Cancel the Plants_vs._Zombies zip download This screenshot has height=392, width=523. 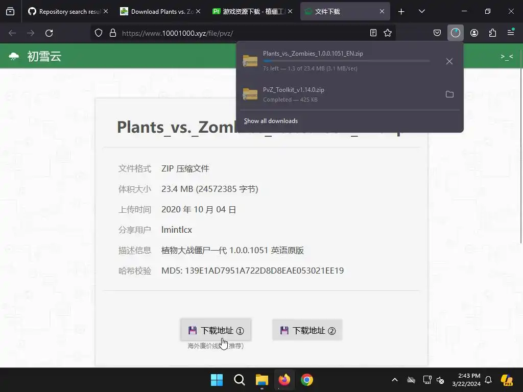point(449,61)
